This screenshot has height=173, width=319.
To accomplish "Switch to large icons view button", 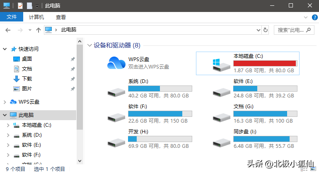I will click(313, 169).
